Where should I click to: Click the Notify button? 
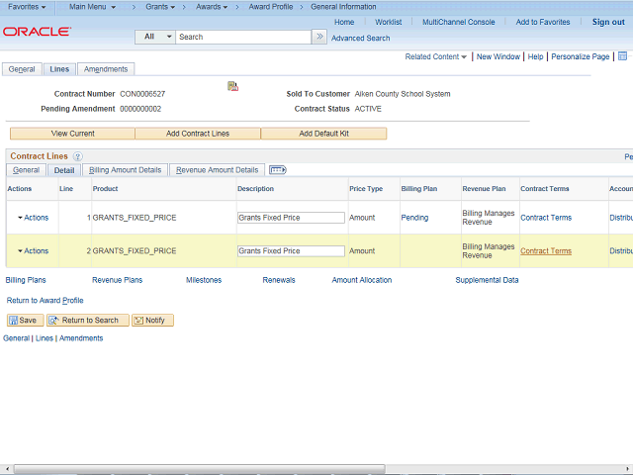pos(153,321)
